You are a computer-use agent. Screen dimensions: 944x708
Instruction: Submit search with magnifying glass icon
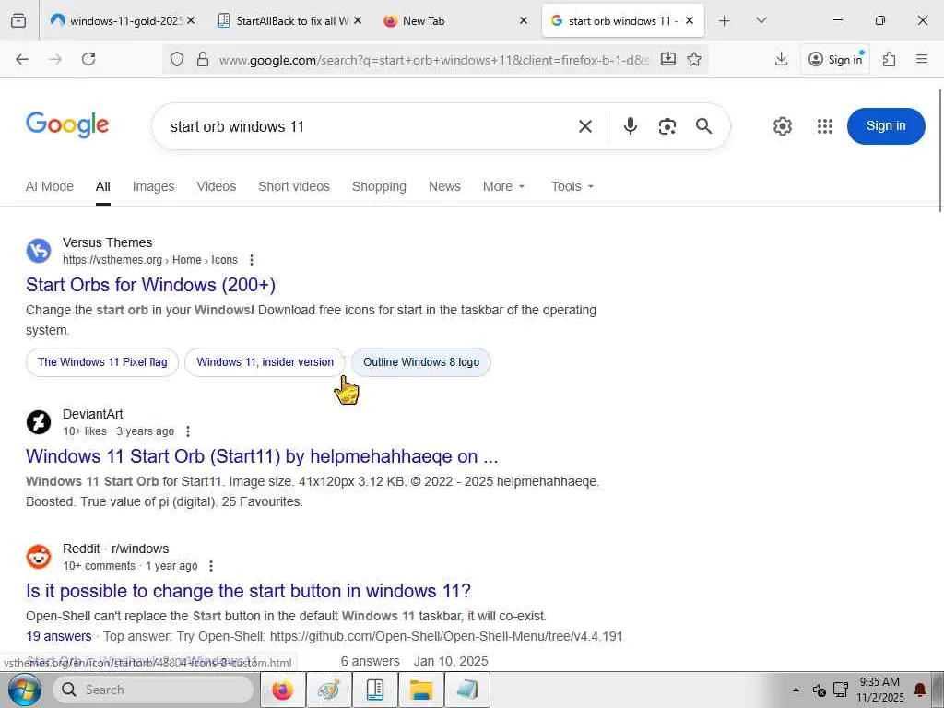[703, 126]
